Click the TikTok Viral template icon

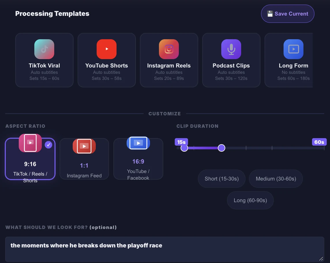(x=44, y=49)
